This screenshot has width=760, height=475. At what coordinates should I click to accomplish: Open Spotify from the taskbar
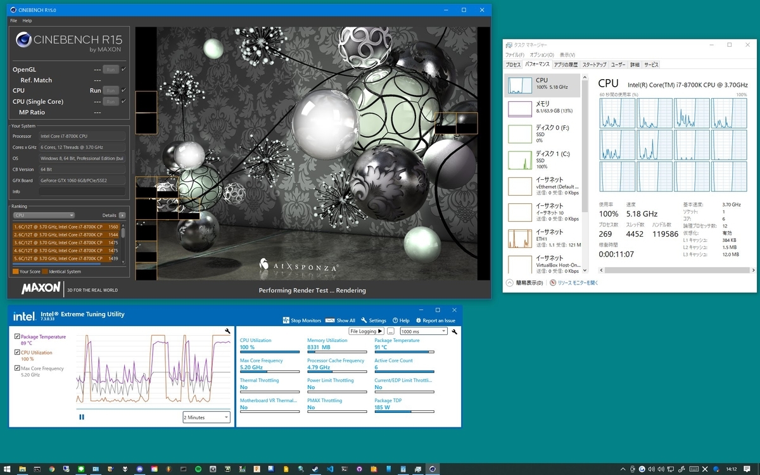point(198,469)
